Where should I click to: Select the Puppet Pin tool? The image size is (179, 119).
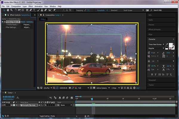54,10
